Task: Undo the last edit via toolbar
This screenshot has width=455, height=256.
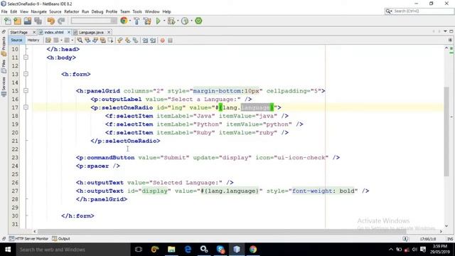Action: 51,21
